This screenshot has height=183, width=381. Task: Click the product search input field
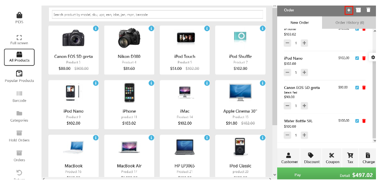157,15
